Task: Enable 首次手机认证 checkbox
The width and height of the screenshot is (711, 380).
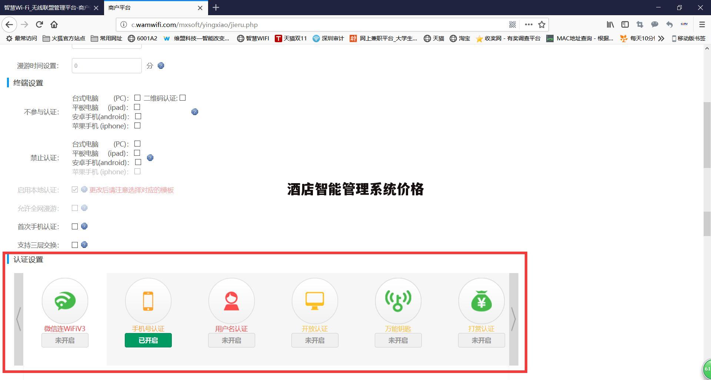Action: click(x=75, y=226)
